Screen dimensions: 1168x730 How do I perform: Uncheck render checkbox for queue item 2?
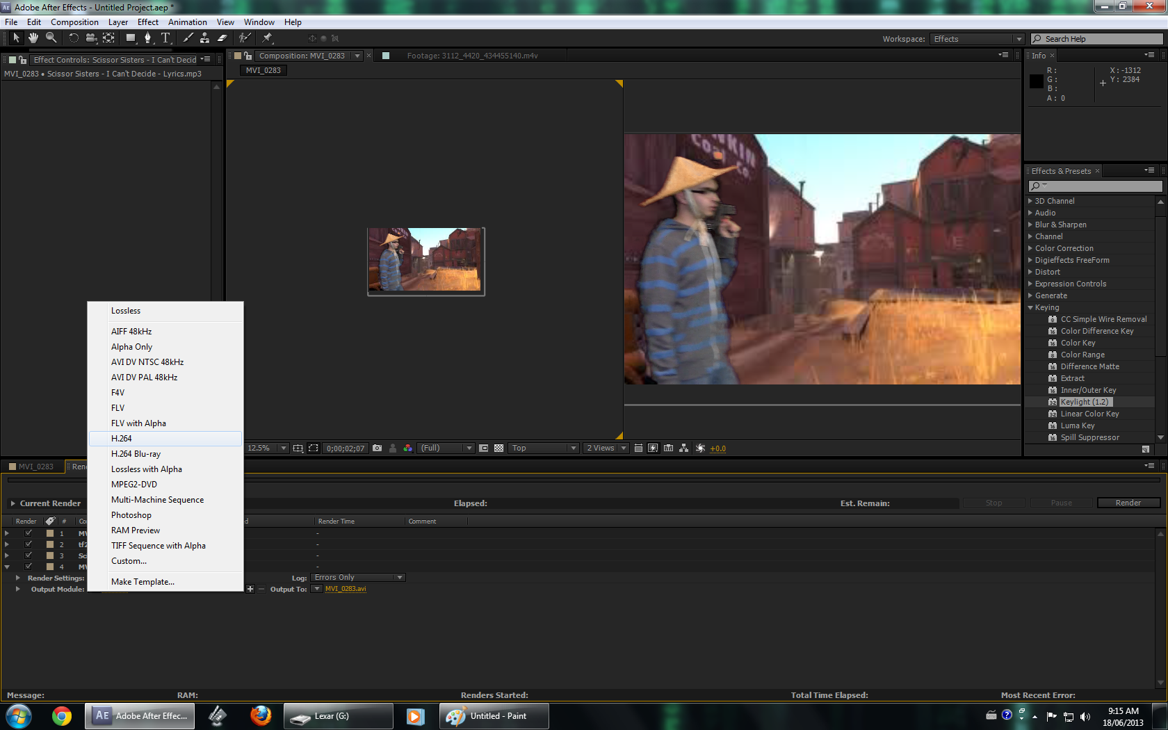pos(29,544)
